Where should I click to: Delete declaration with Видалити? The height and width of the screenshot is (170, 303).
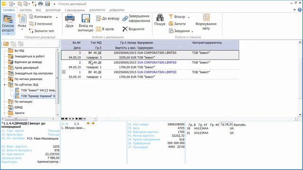pyautogui.click(x=134, y=29)
